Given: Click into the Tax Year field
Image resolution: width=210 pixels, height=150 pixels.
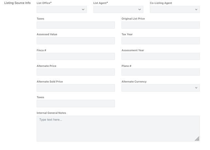Looking at the screenshot, I should pos(161,41).
